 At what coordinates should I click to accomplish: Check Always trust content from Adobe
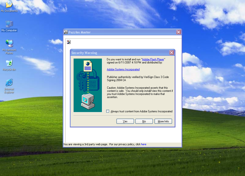(108, 111)
